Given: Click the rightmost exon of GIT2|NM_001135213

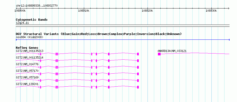Looking at the screenshot, I should [138, 54].
